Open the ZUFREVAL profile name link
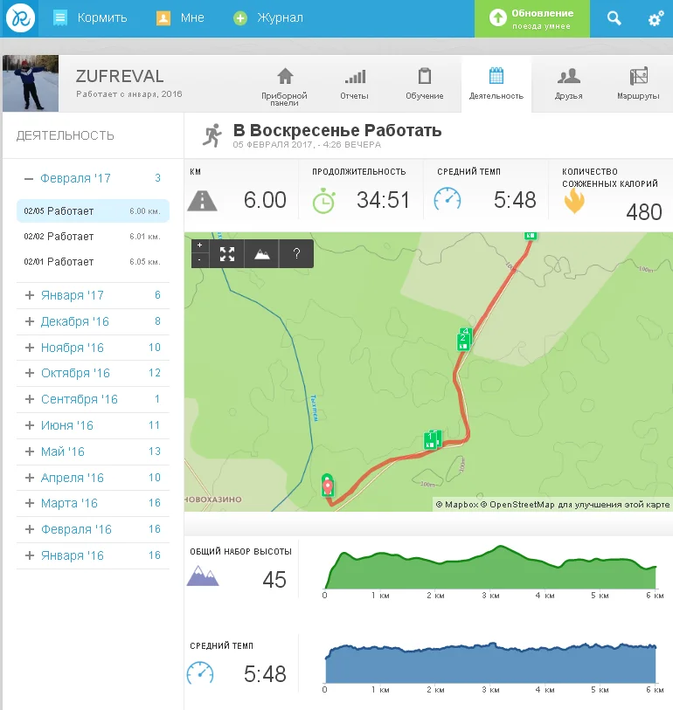The image size is (673, 710). click(x=120, y=77)
